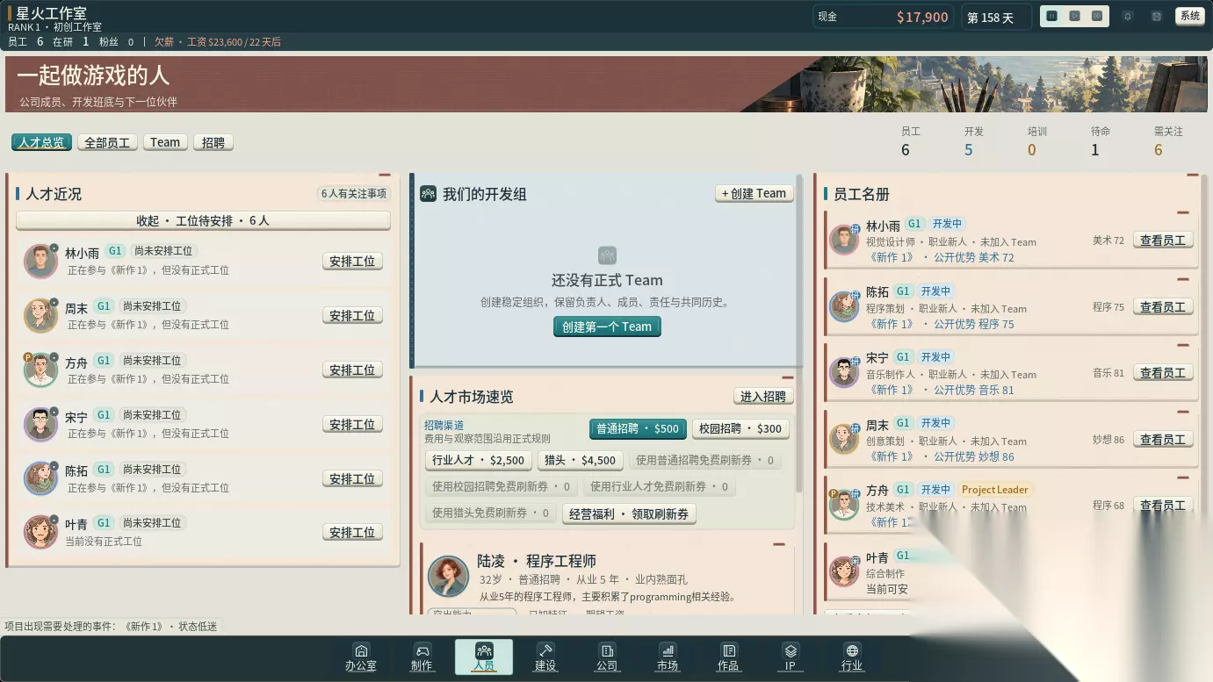This screenshot has width=1213, height=682.
Task: Collapse the 工位待安排 6人 list
Action: click(203, 220)
